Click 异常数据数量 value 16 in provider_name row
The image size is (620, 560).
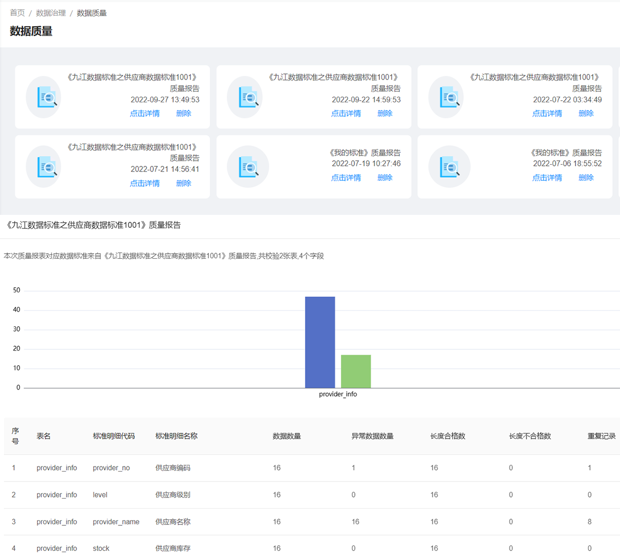point(355,522)
